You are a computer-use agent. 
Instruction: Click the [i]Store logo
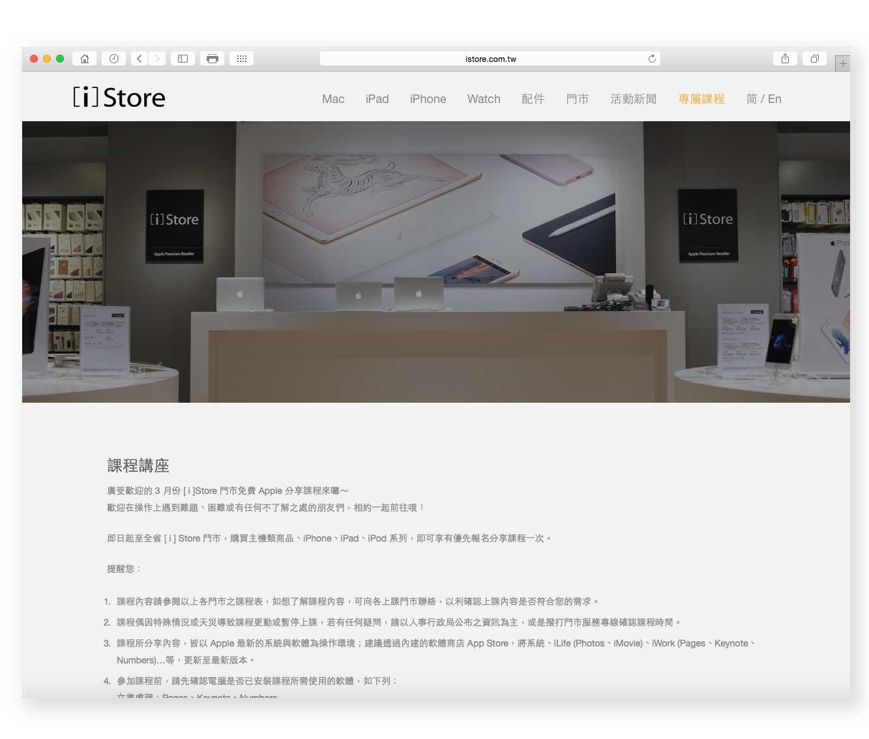[119, 98]
